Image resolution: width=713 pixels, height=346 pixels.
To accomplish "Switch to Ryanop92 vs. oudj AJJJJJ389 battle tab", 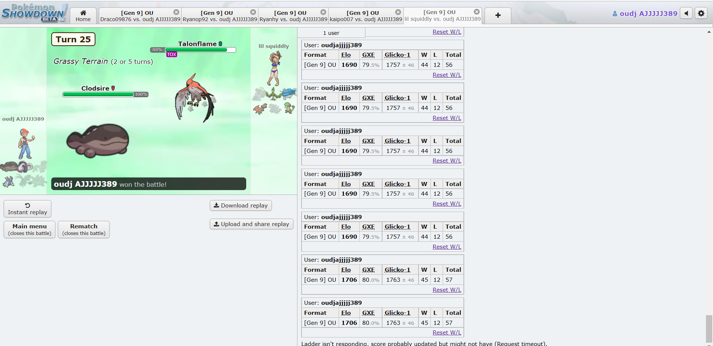I will tap(219, 16).
